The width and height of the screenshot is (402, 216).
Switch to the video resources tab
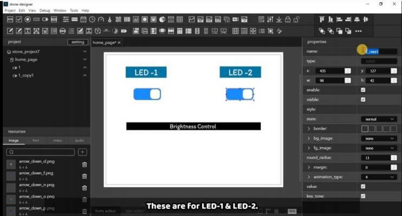tap(57, 140)
